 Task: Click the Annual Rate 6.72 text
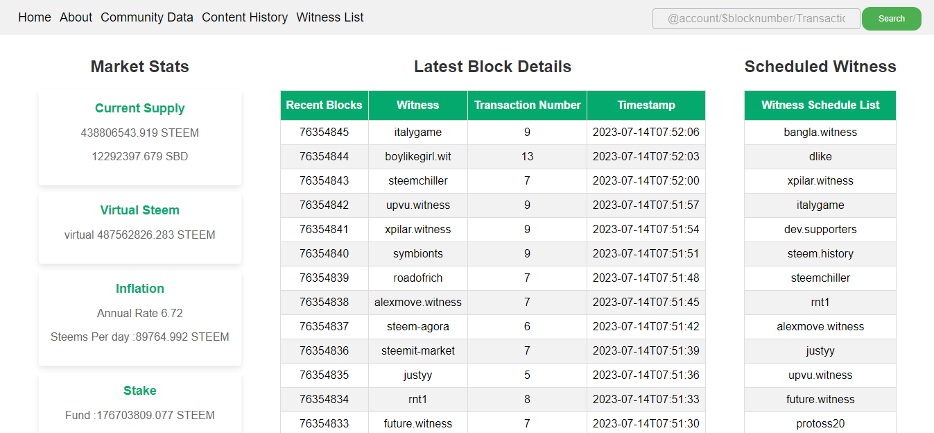click(140, 313)
